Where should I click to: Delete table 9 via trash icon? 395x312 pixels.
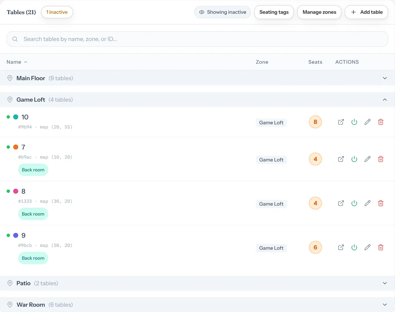[x=381, y=247]
